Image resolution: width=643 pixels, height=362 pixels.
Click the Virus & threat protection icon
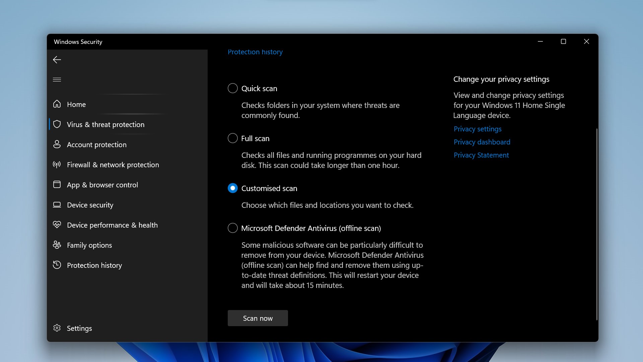click(x=57, y=124)
